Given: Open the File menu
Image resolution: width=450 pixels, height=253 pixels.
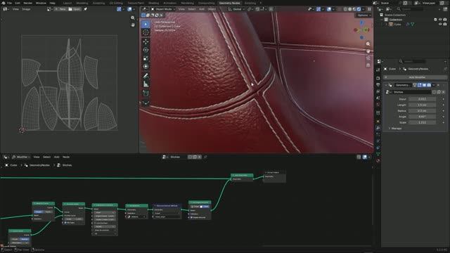Looking at the screenshot, I should pyautogui.click(x=9, y=3).
